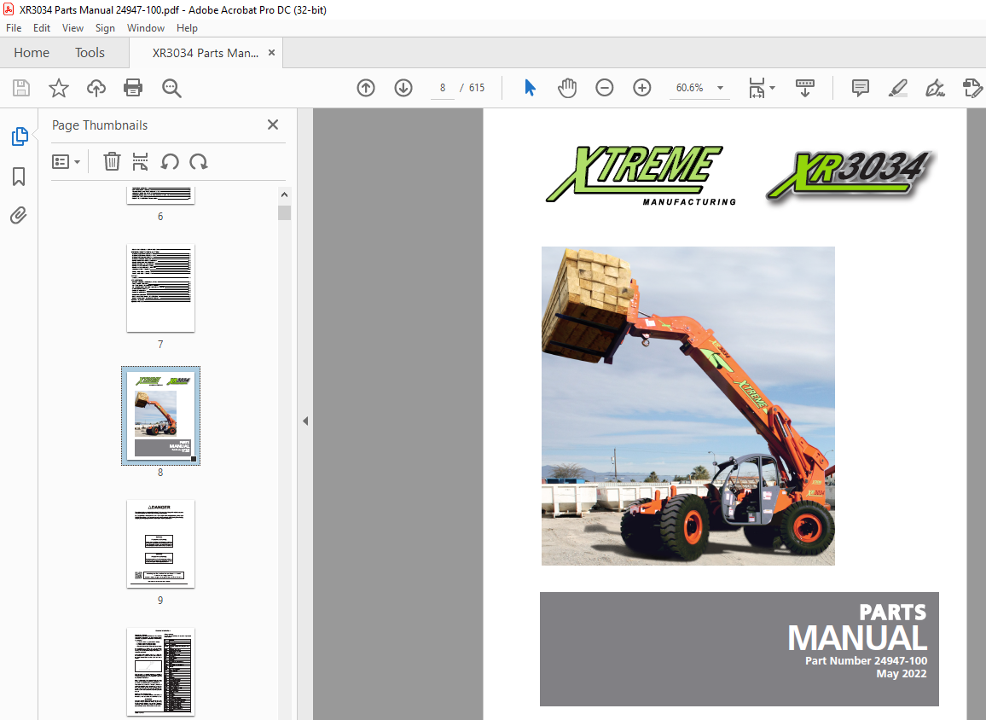
Task: Open the Window menu
Action: 146,27
